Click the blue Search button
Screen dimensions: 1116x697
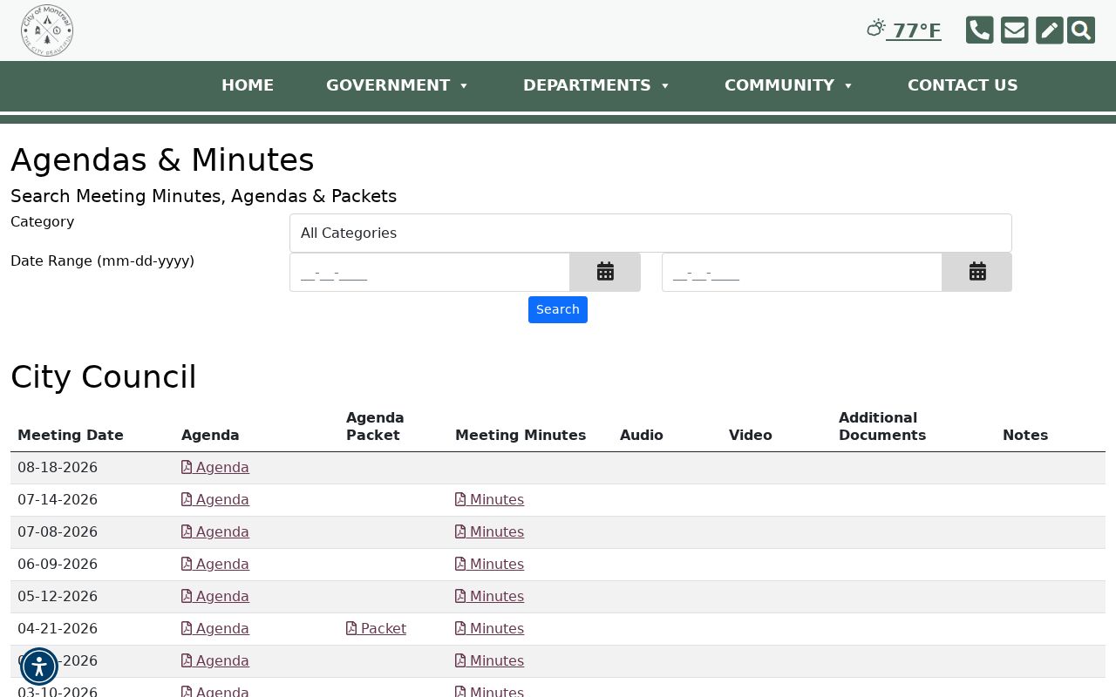tap(558, 309)
